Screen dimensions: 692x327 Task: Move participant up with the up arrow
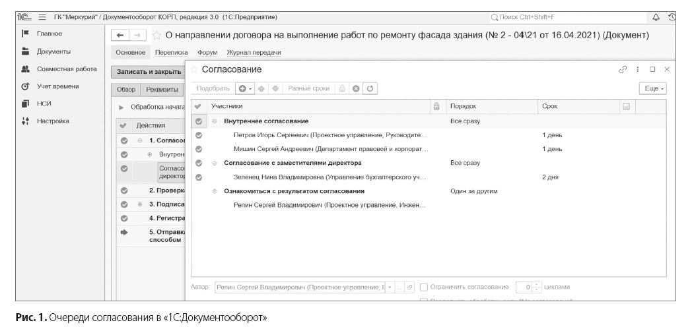pyautogui.click(x=261, y=88)
